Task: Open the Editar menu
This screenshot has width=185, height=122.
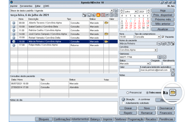Action: pos(38,6)
